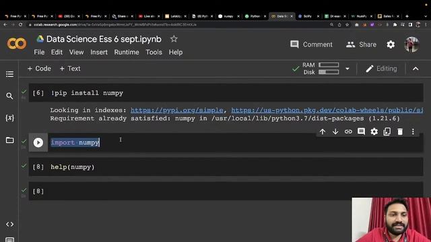Open the RAM/Disk connection dropdown arrow
Image resolution: width=431 pixels, height=242 pixels.
point(347,69)
